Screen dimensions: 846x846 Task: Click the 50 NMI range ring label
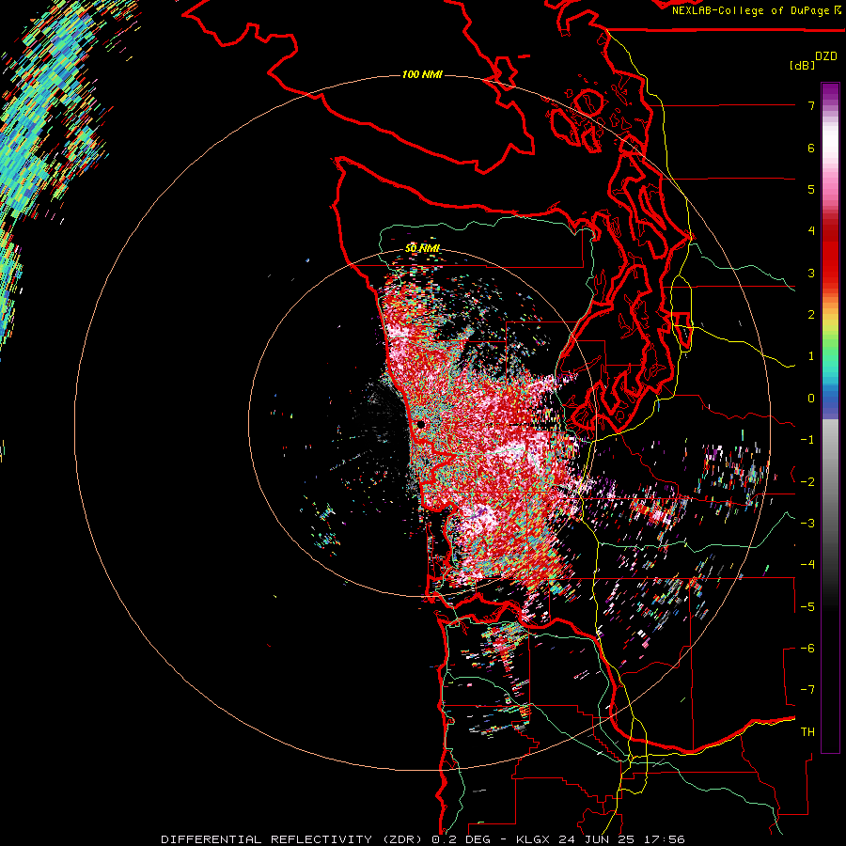tap(422, 248)
